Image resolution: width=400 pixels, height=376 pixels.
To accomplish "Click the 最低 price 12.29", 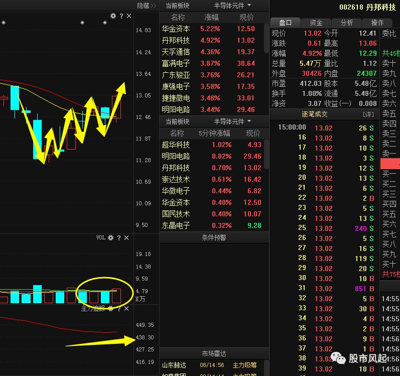I will click(x=367, y=53).
